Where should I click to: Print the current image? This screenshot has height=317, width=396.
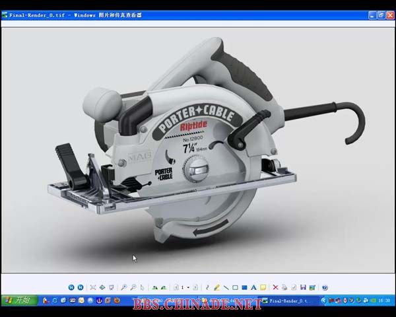click(284, 287)
